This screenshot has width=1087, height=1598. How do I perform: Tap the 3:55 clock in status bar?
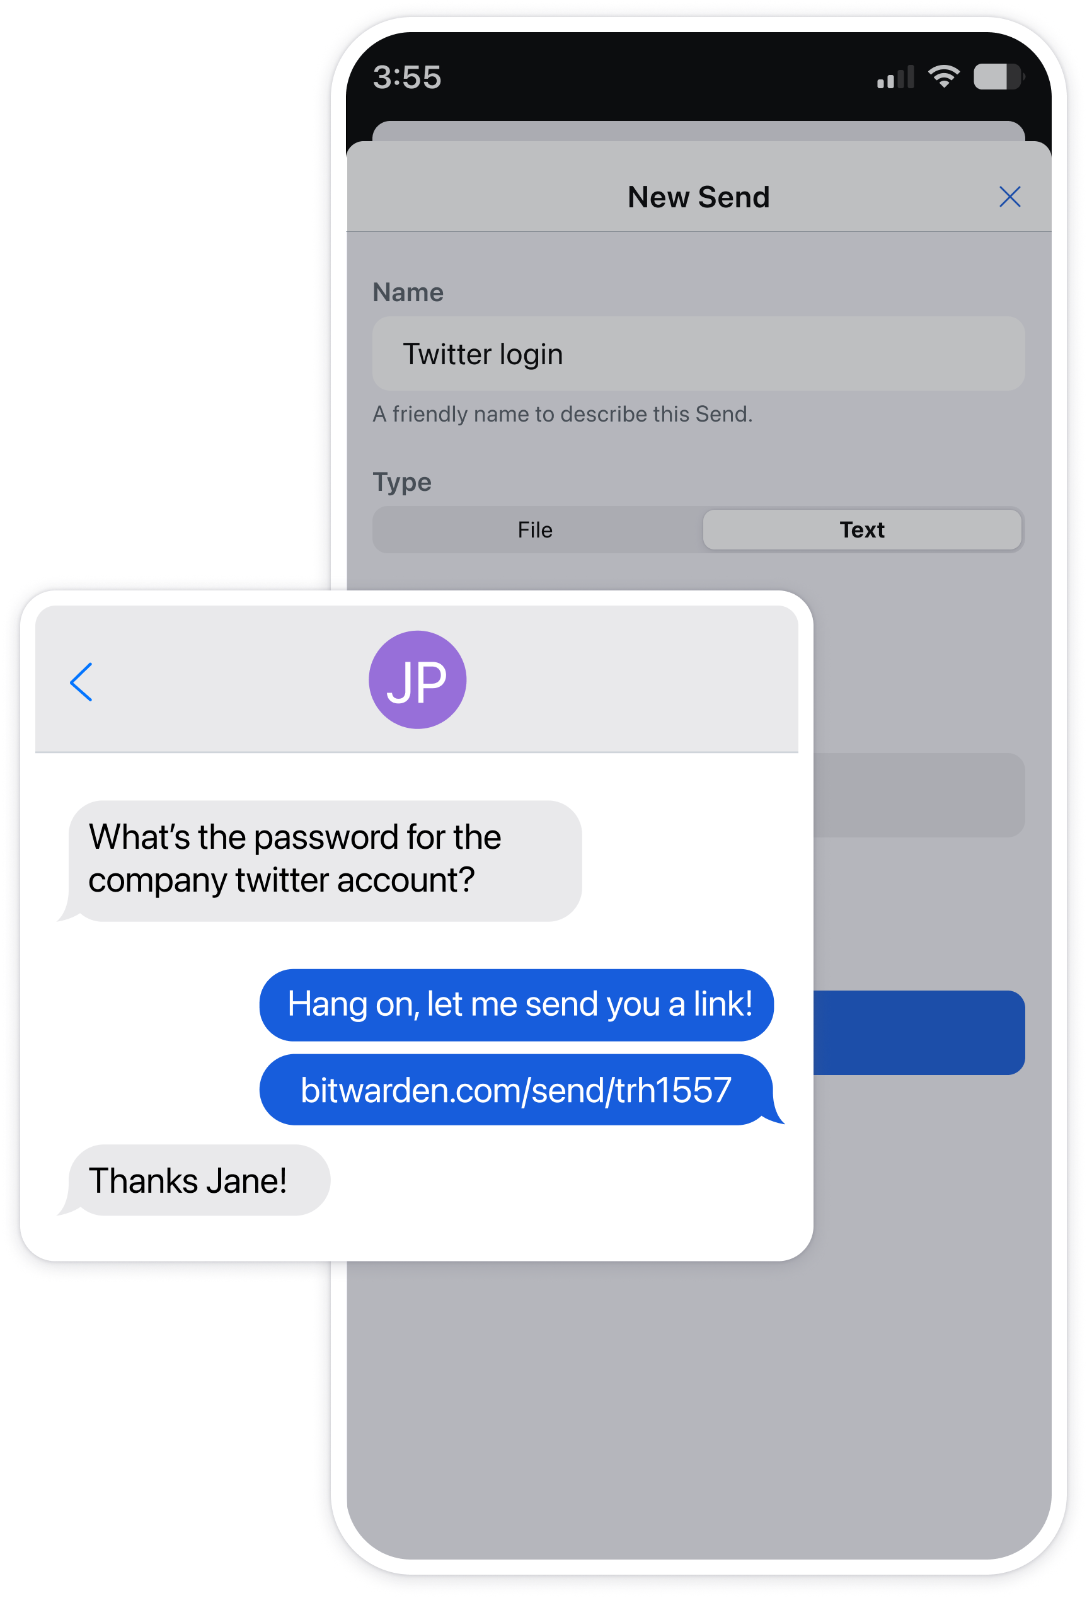coord(407,77)
